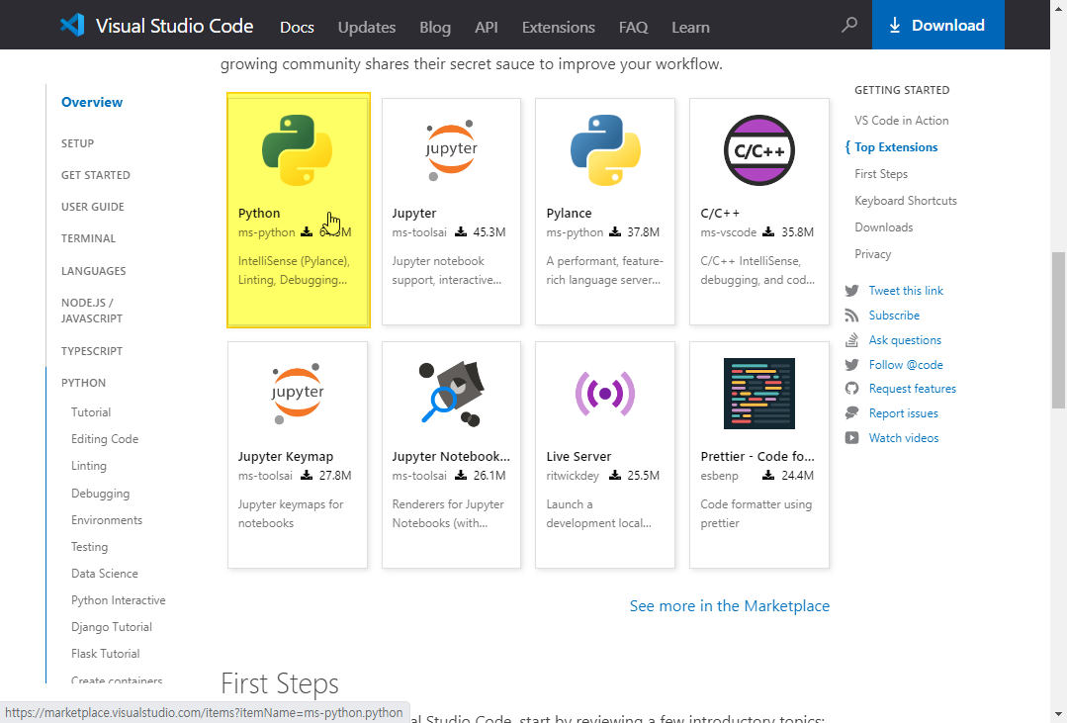Click the install count icon on Live Server card

click(x=615, y=475)
